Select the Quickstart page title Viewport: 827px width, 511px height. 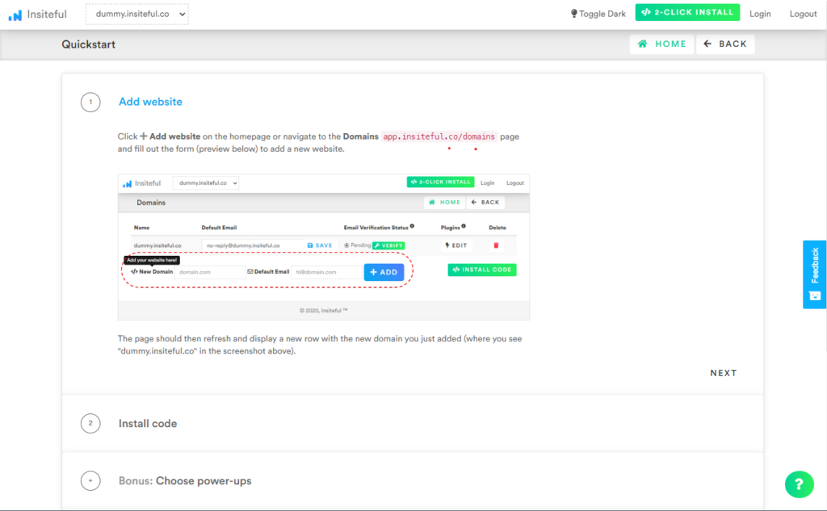tap(89, 44)
